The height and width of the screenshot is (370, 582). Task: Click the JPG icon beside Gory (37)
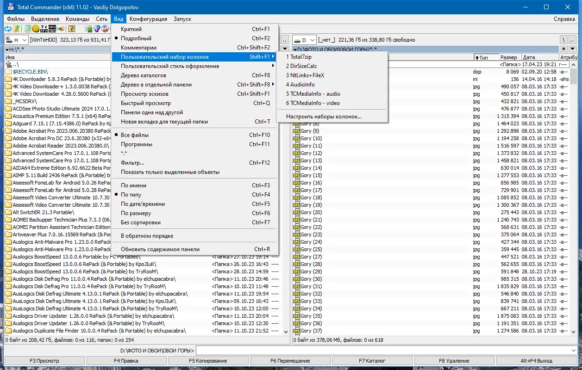point(296,331)
